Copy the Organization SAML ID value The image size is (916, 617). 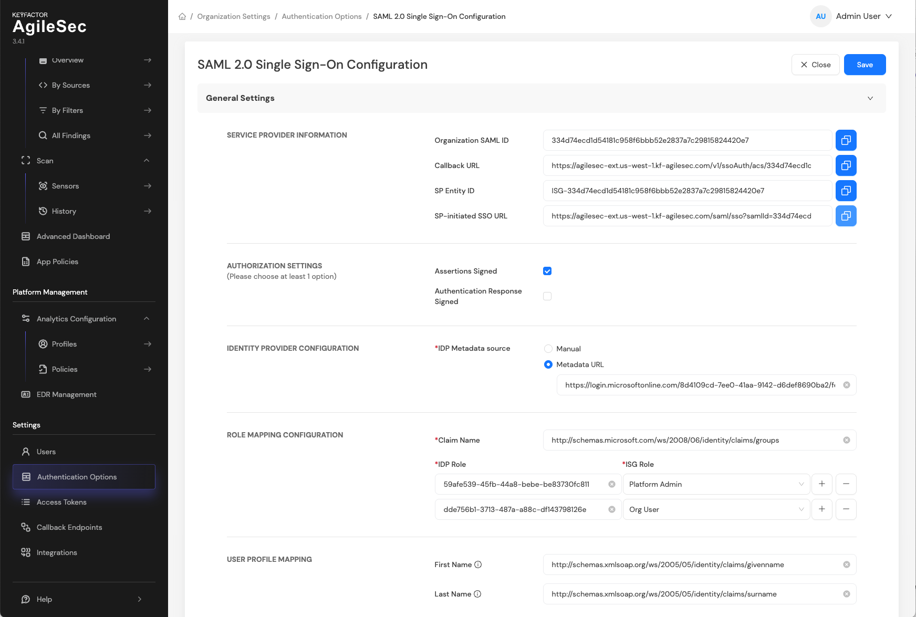(x=846, y=140)
